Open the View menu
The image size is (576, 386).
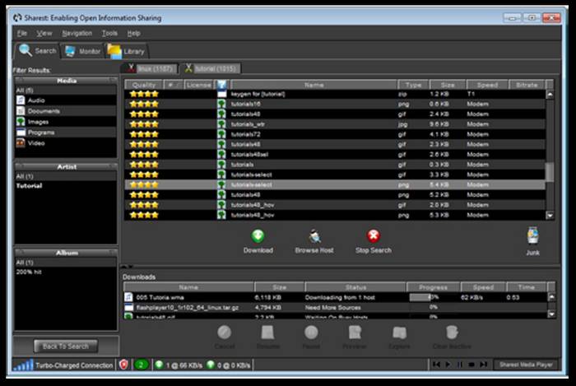[44, 33]
